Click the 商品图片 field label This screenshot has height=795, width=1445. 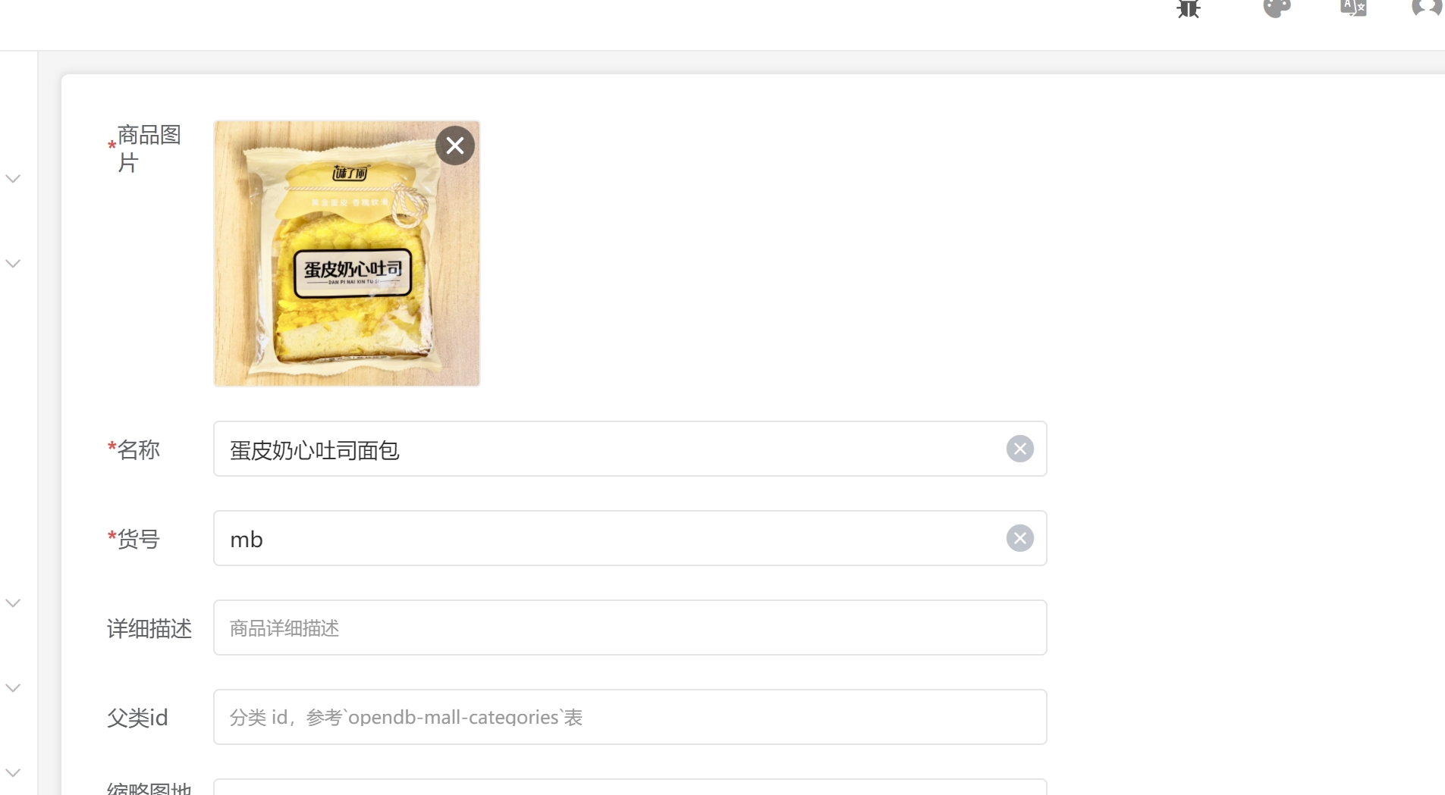pyautogui.click(x=149, y=149)
